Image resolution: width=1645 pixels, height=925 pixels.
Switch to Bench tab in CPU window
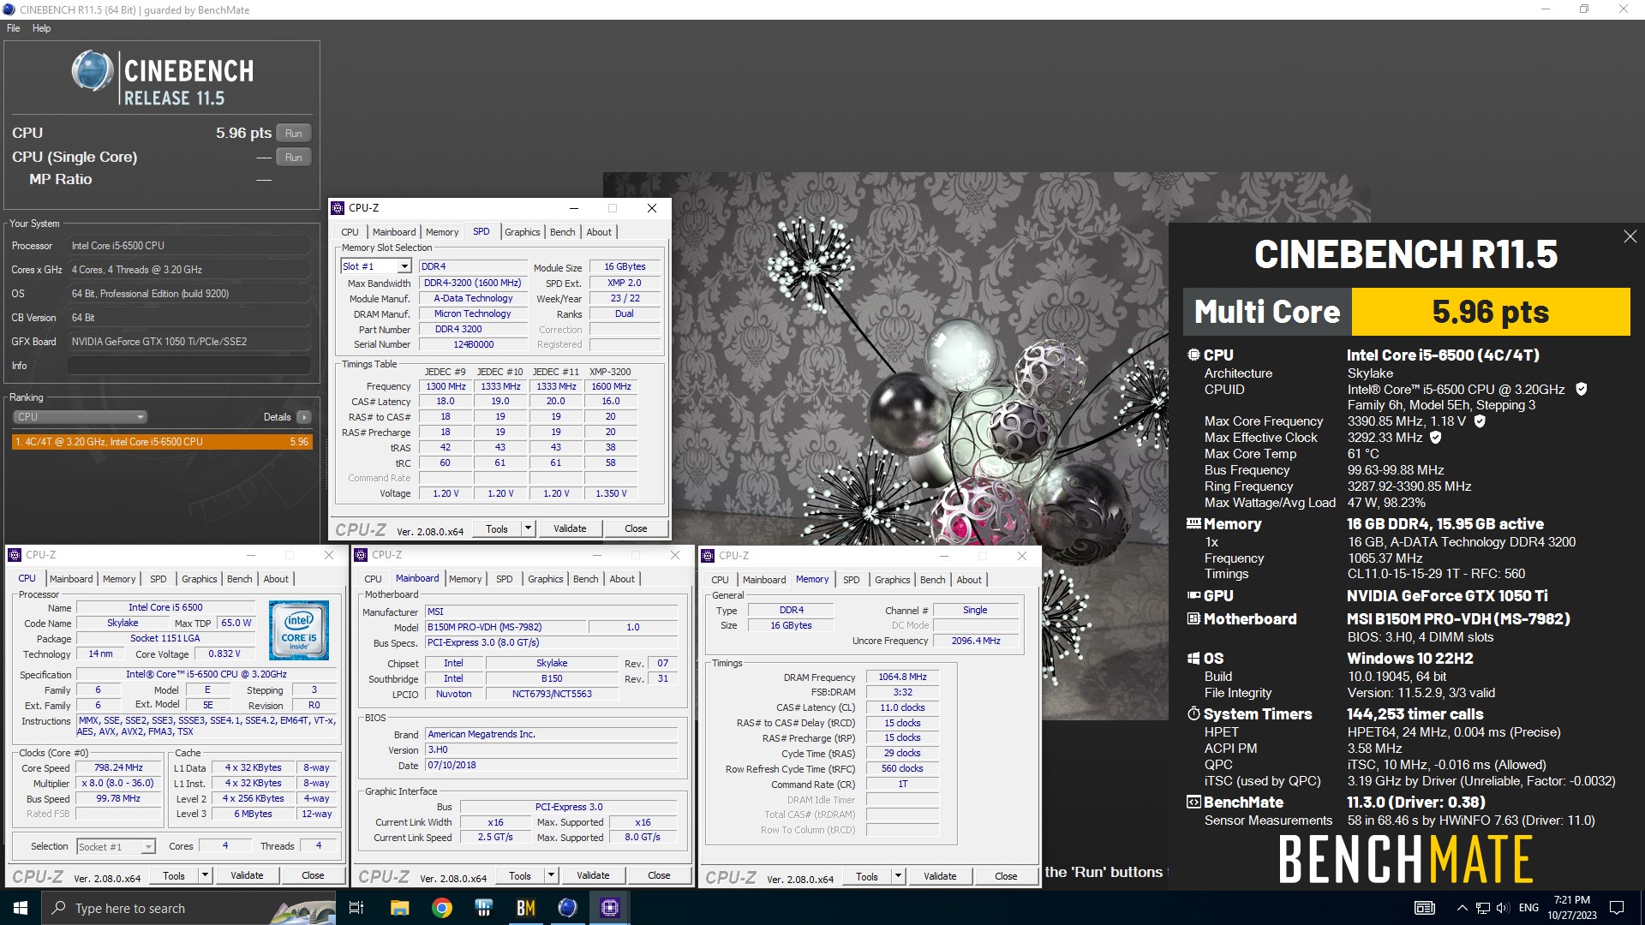pos(239,579)
